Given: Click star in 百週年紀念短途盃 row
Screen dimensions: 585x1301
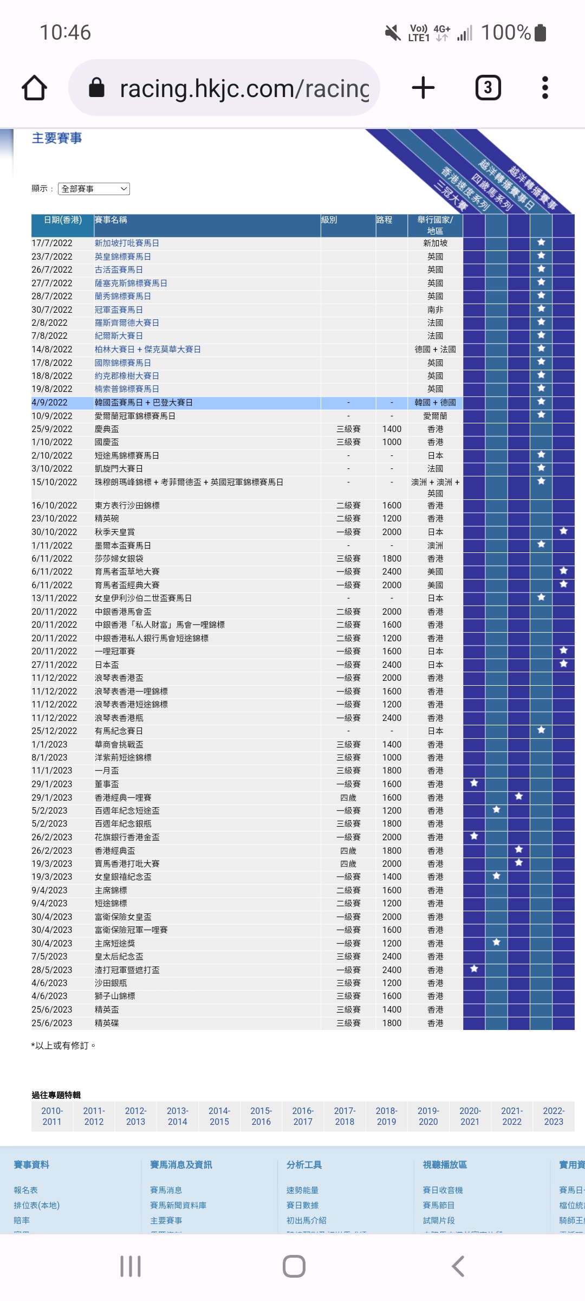Looking at the screenshot, I should 496,810.
